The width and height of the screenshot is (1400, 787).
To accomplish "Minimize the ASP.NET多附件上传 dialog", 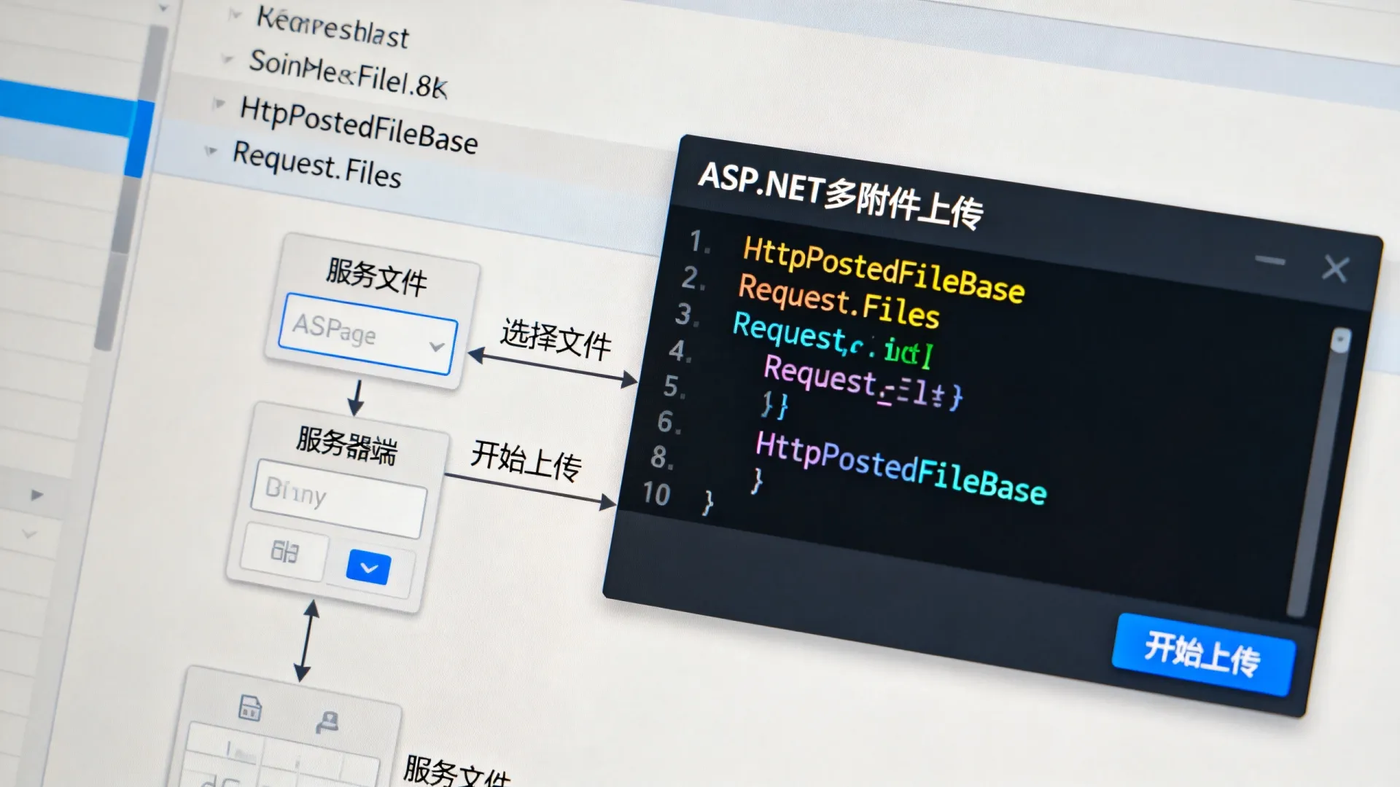I will coord(1270,260).
